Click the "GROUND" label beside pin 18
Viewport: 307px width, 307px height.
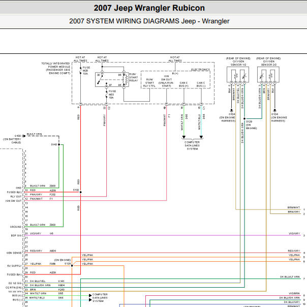click(16, 227)
